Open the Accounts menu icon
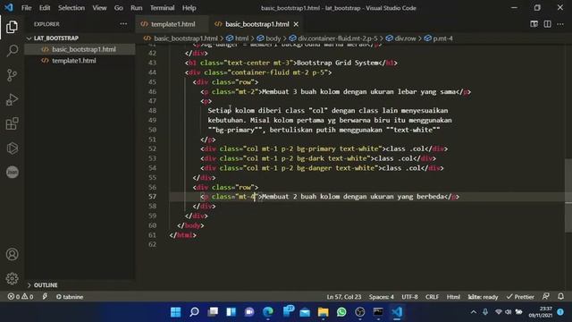 coord(12,254)
